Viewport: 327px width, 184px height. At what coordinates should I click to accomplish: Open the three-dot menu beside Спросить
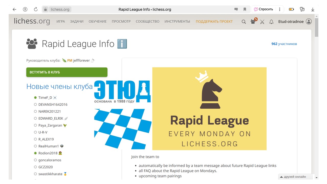tap(279, 9)
